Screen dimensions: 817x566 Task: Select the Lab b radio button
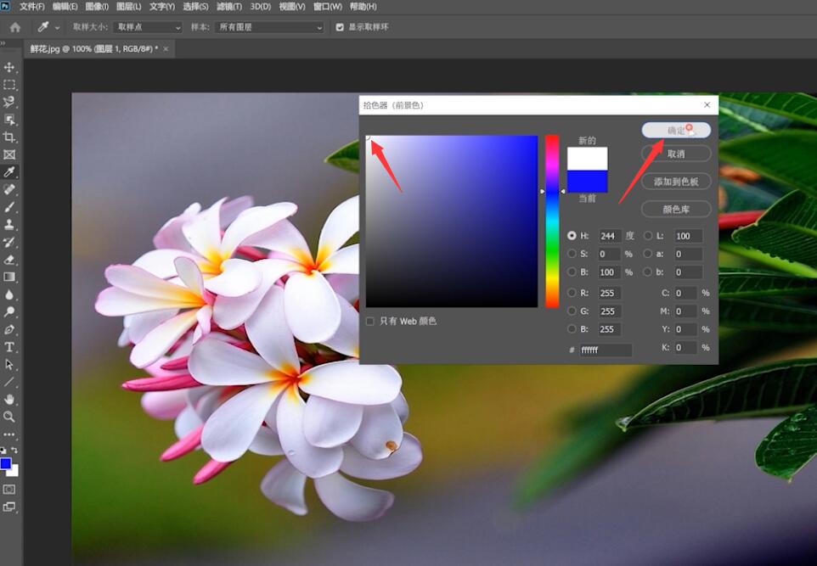[648, 272]
